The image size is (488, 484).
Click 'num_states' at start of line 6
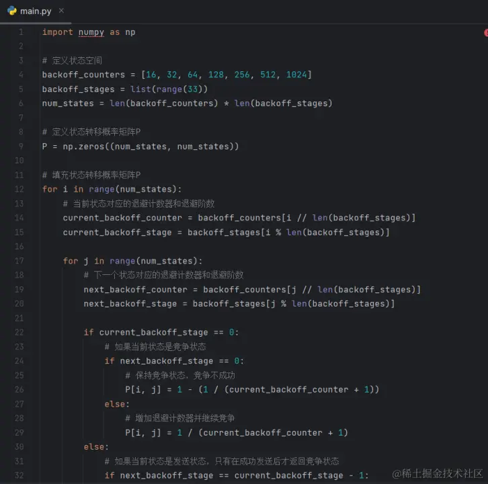[x=68, y=104]
